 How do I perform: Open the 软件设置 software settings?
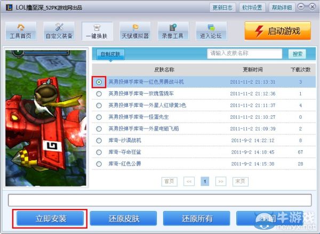(252, 7)
